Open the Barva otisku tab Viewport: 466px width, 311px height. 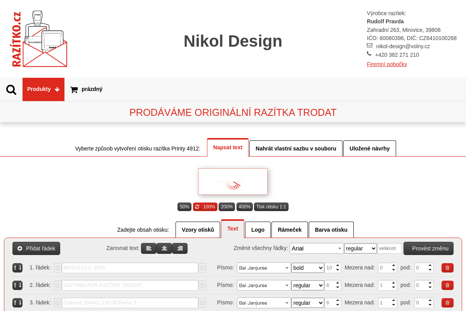tap(331, 230)
